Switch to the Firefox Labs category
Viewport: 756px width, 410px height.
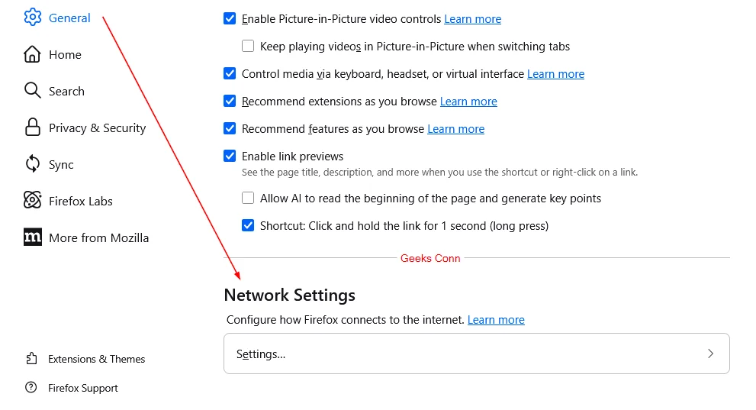pyautogui.click(x=80, y=201)
